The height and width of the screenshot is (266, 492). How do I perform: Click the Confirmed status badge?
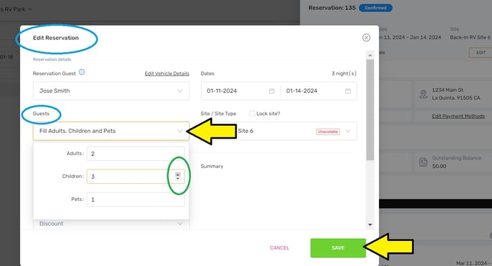click(375, 8)
